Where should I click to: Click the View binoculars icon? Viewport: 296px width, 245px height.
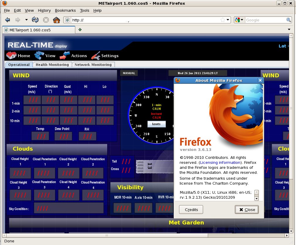pos(39,55)
